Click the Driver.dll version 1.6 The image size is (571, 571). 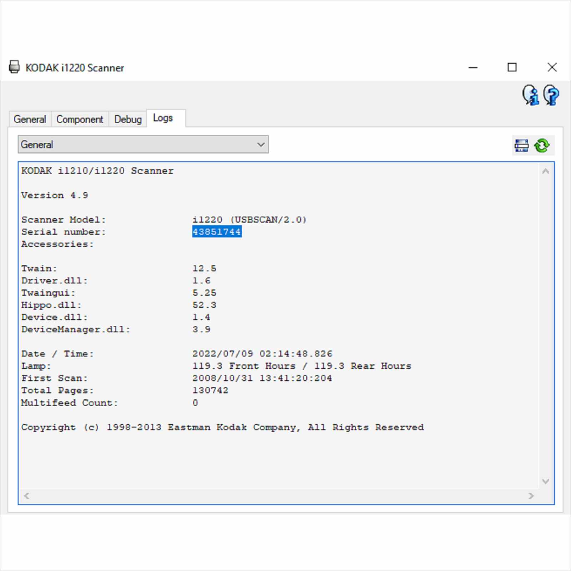pos(201,281)
